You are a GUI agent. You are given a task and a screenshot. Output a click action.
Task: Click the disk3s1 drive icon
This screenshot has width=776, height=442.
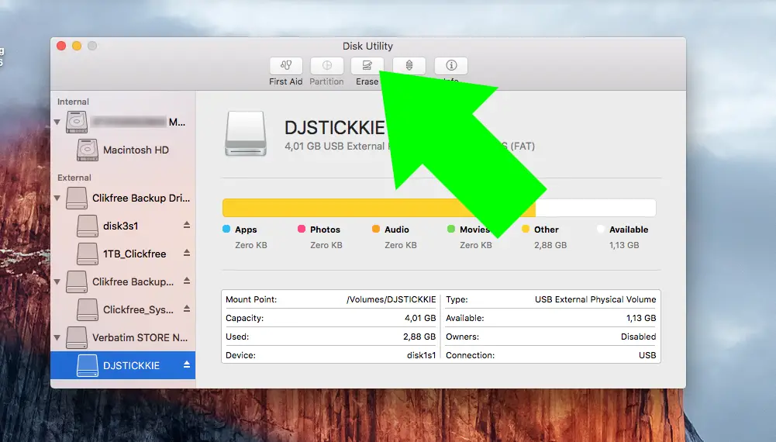click(x=88, y=226)
